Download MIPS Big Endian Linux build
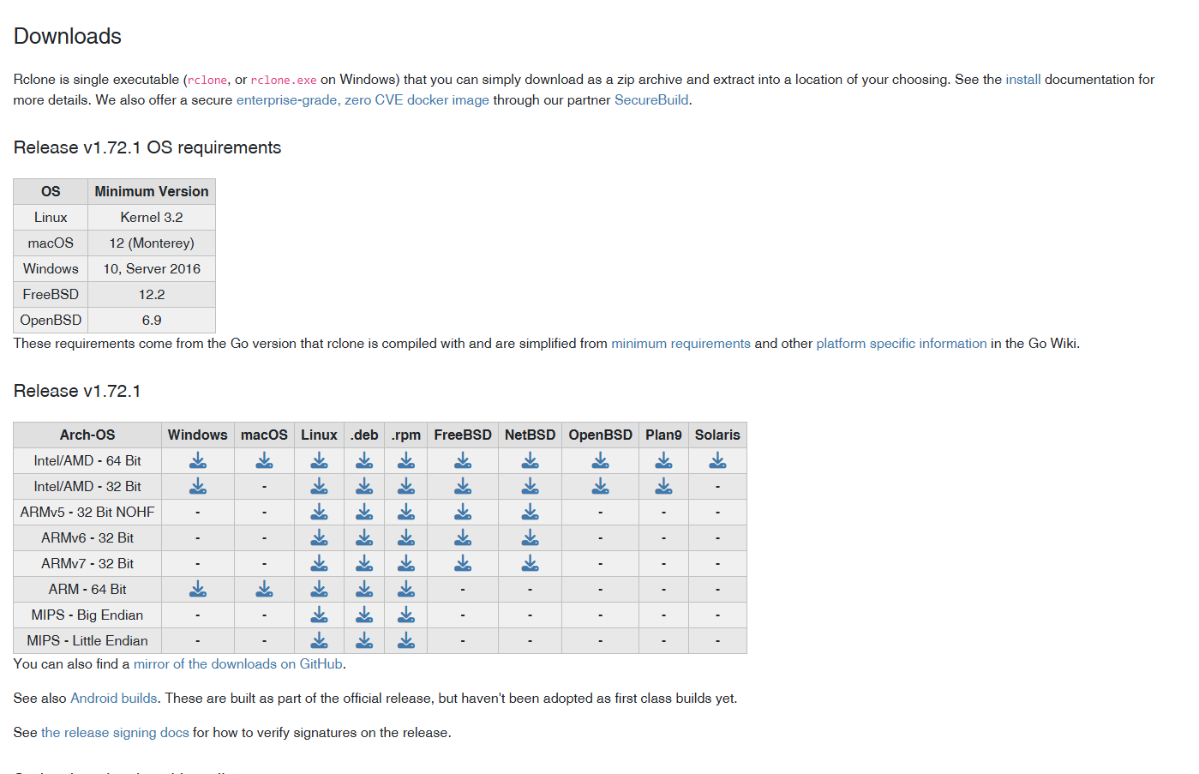The width and height of the screenshot is (1199, 774). point(319,615)
